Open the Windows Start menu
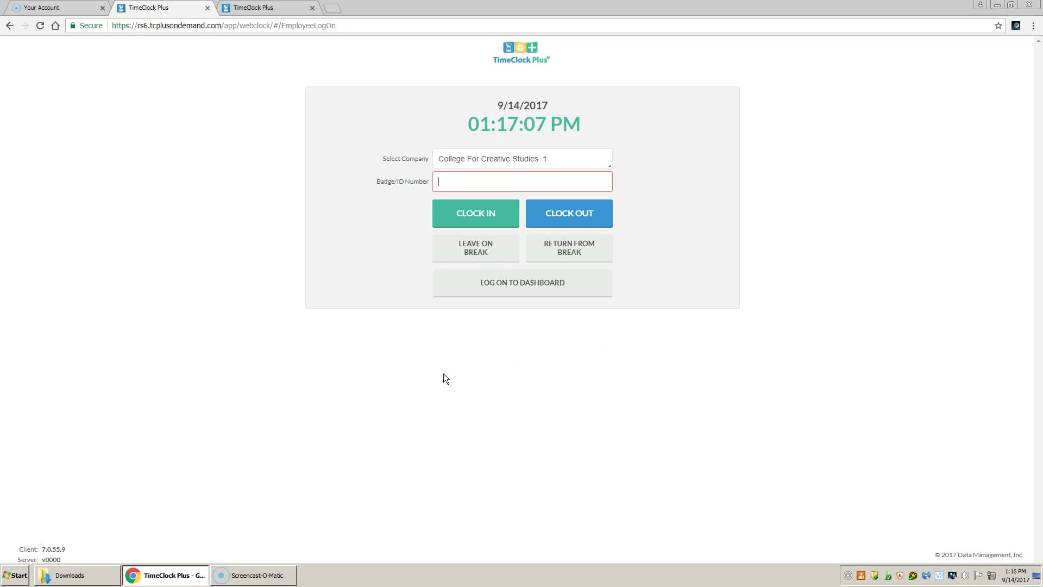Image resolution: width=1043 pixels, height=587 pixels. tap(15, 575)
